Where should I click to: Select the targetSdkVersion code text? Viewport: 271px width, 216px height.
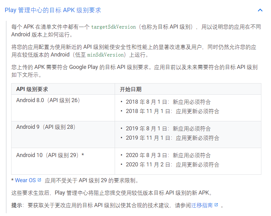pos(113,27)
